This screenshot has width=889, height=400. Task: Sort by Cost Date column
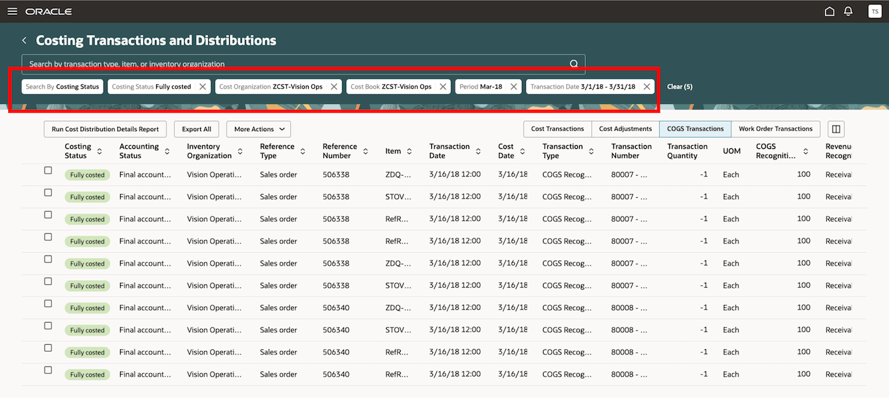coord(523,152)
